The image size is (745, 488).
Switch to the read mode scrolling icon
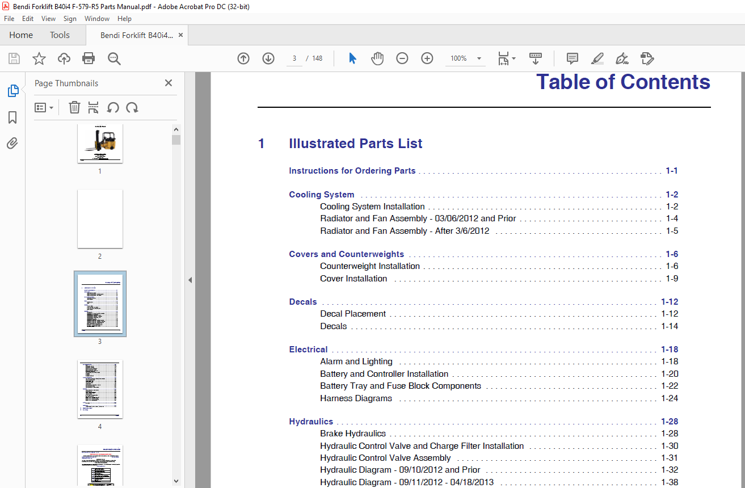point(536,58)
